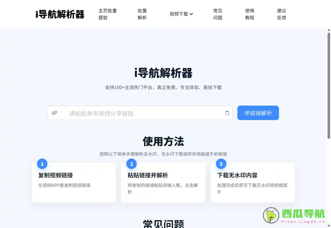
Task: Switch to 批量解析 in the top navigation
Action: click(143, 14)
